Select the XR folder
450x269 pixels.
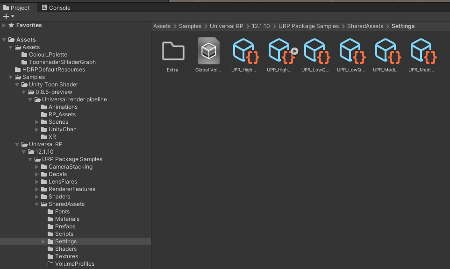(x=49, y=137)
